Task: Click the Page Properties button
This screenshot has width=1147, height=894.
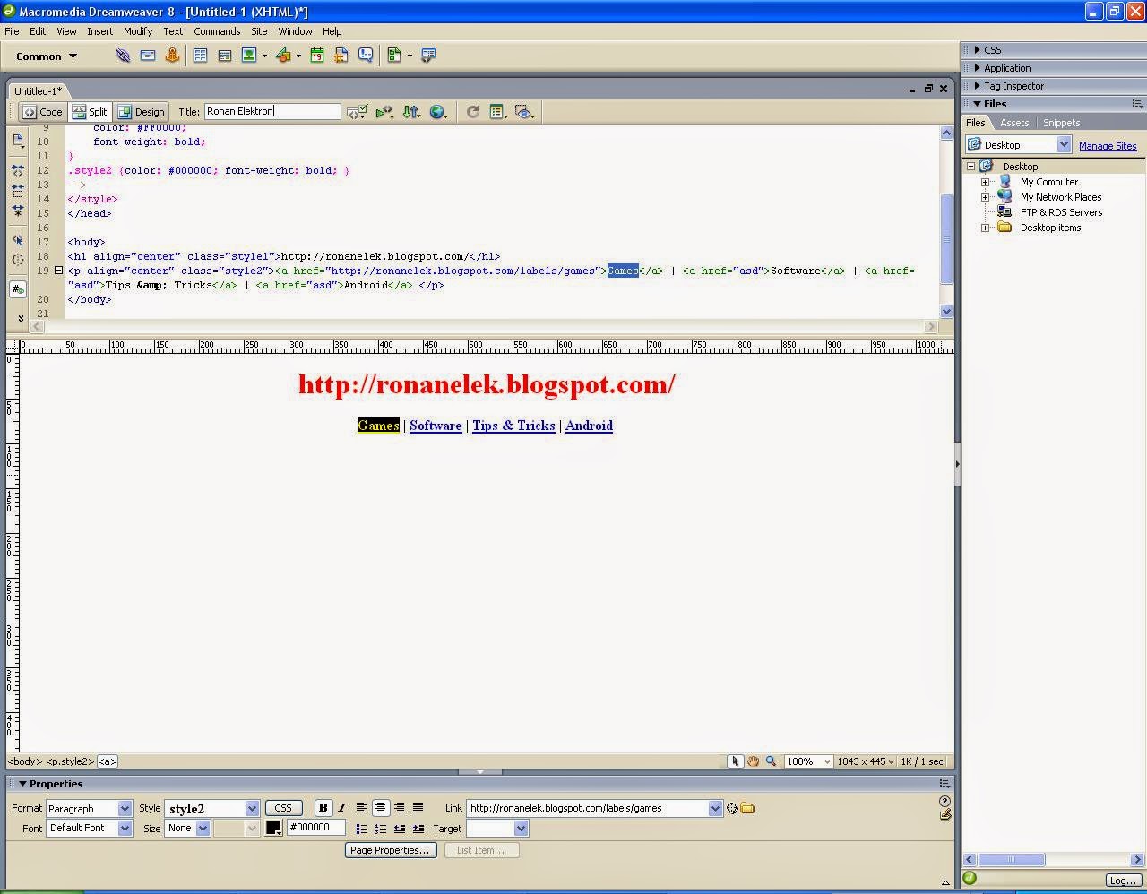Action: [391, 850]
